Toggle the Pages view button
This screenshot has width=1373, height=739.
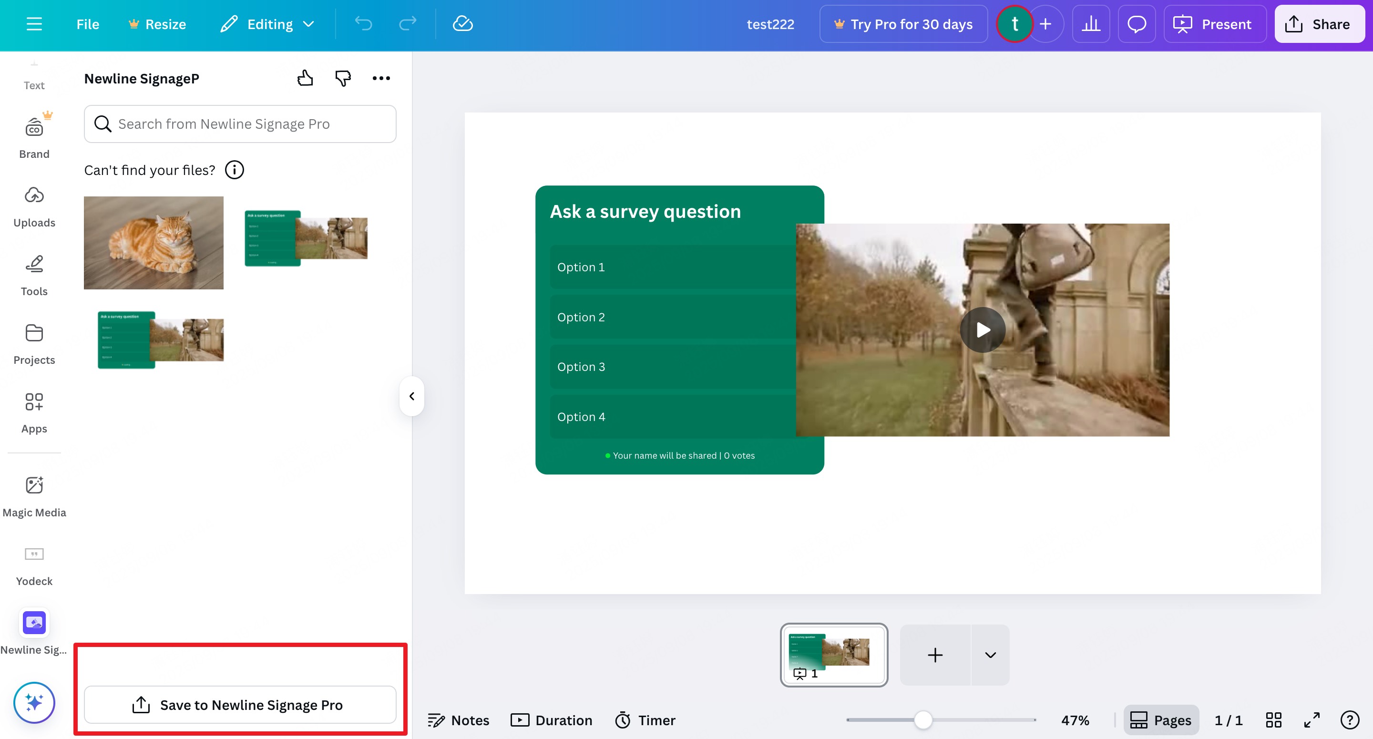[x=1161, y=720]
